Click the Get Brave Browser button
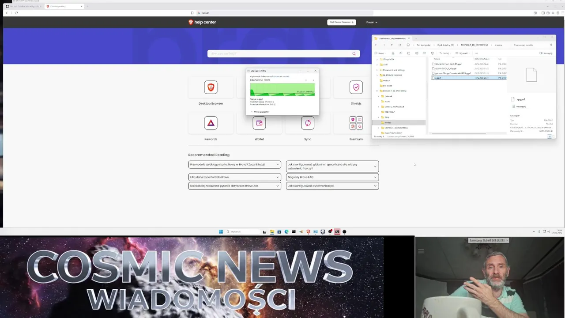565x318 pixels. 341,22
